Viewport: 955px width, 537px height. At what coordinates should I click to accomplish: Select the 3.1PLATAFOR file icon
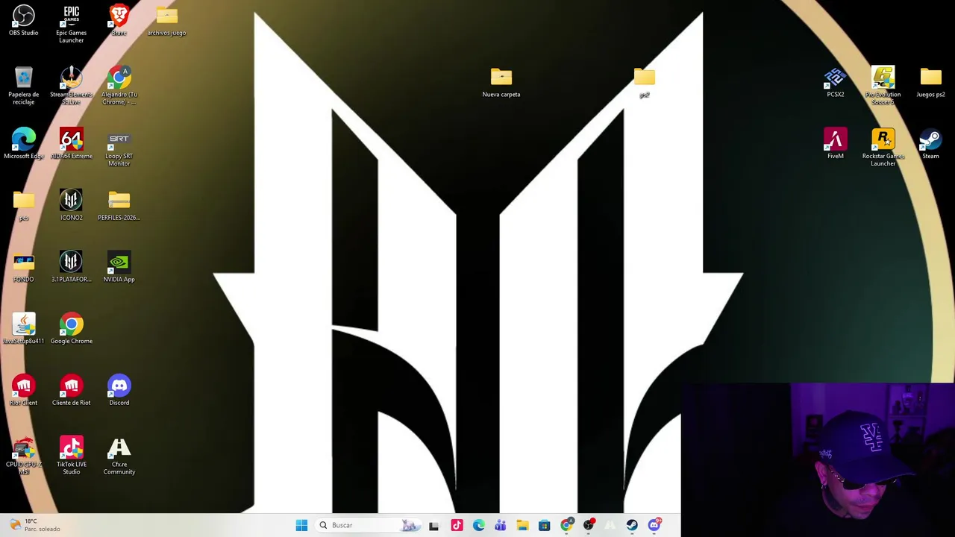(x=71, y=268)
